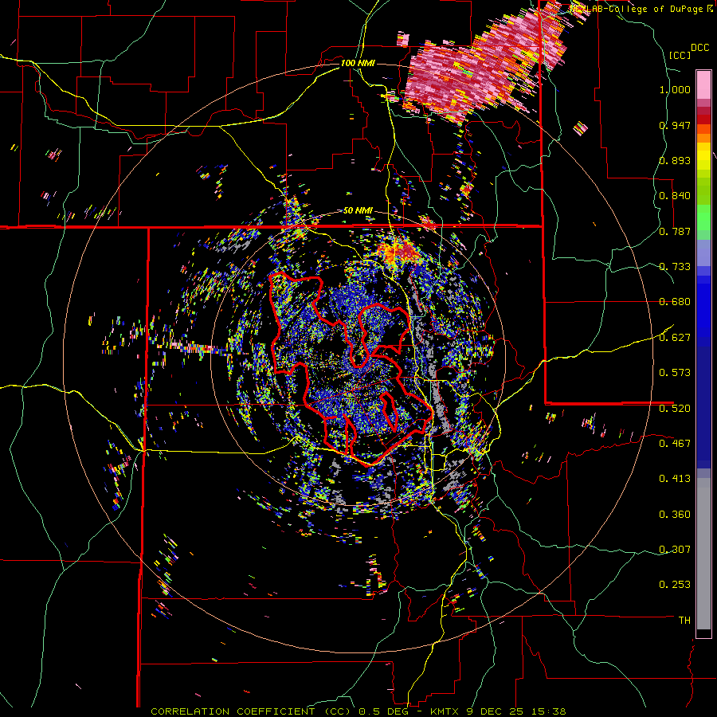Click the "TH" threshold label on the scale
This screenshot has width=717, height=717.
point(684,621)
